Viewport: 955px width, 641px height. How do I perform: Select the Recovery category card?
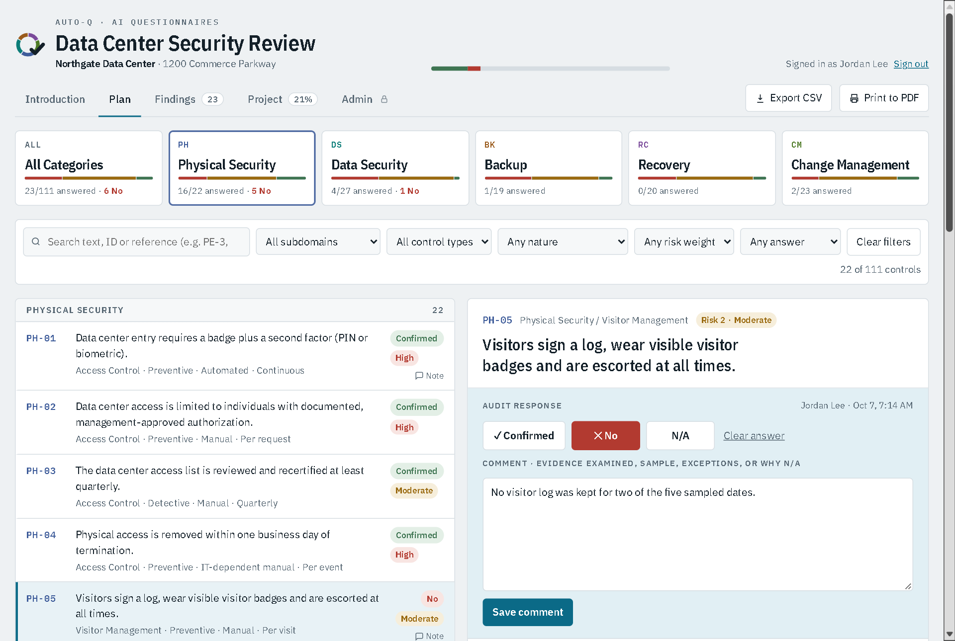tap(702, 168)
